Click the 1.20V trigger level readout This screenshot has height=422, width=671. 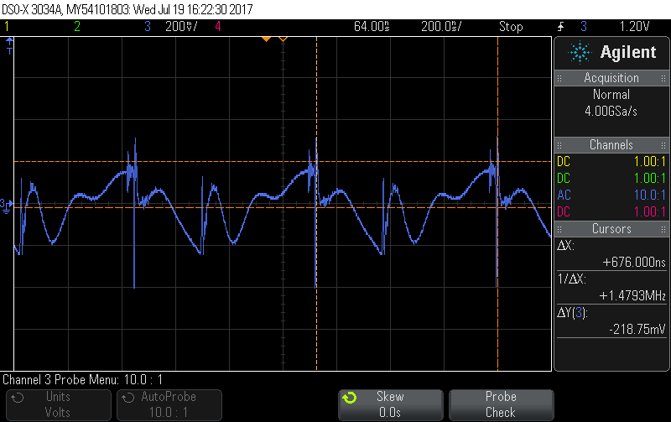(x=635, y=27)
